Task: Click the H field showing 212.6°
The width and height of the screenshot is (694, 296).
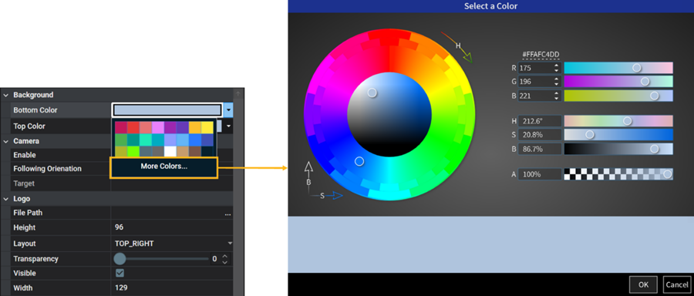Action: coord(540,121)
